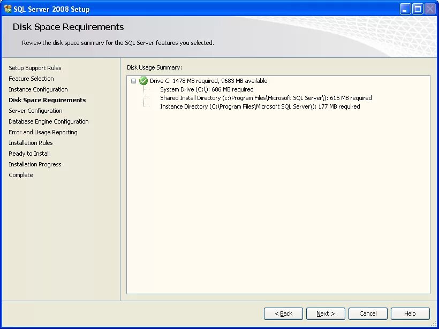The width and height of the screenshot is (439, 329).
Task: Open the Ready to Install step
Action: 29,154
